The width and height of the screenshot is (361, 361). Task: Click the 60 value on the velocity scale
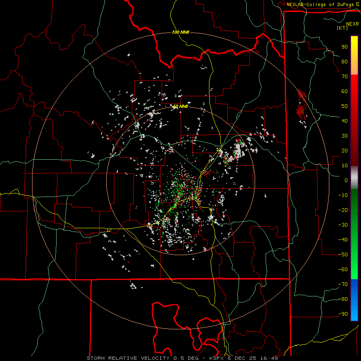tap(345, 91)
